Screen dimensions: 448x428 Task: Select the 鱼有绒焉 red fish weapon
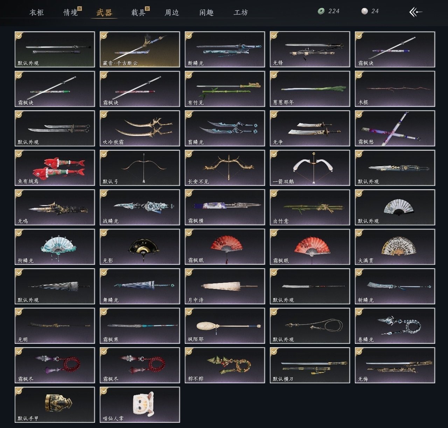click(55, 168)
